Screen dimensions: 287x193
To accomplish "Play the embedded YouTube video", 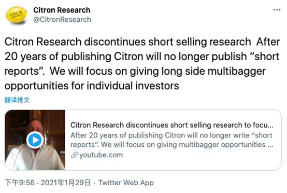I will [35, 140].
